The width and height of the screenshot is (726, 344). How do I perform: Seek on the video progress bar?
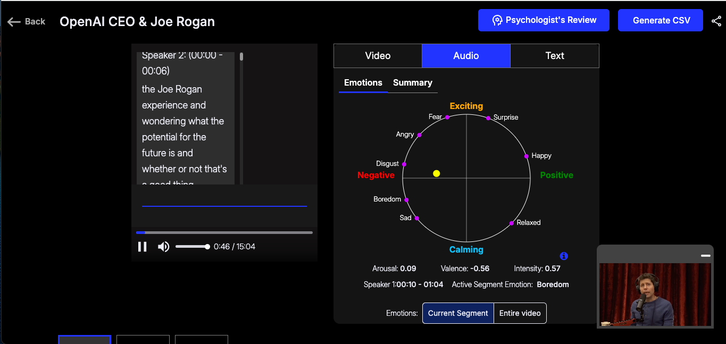[224, 232]
